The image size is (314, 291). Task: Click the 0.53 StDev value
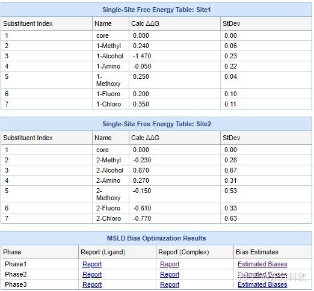[x=230, y=191]
